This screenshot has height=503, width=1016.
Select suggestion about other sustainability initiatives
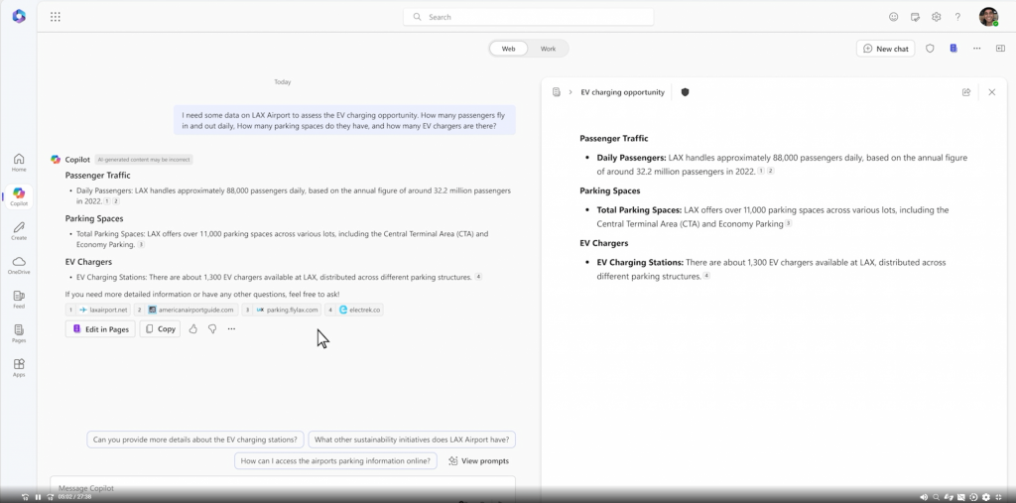(x=412, y=440)
